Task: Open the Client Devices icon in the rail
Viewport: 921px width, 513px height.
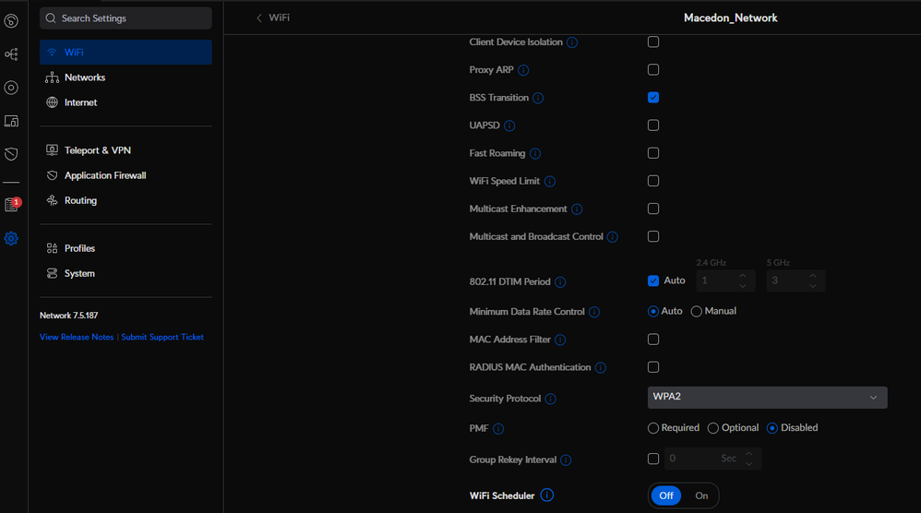Action: pos(11,121)
